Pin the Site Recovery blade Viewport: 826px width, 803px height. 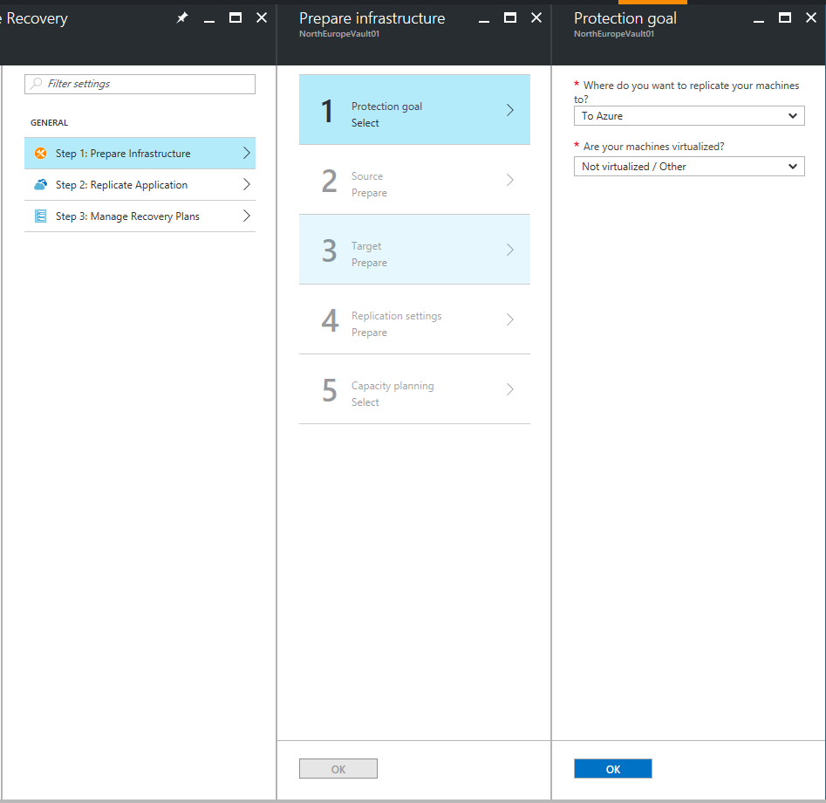click(x=182, y=18)
